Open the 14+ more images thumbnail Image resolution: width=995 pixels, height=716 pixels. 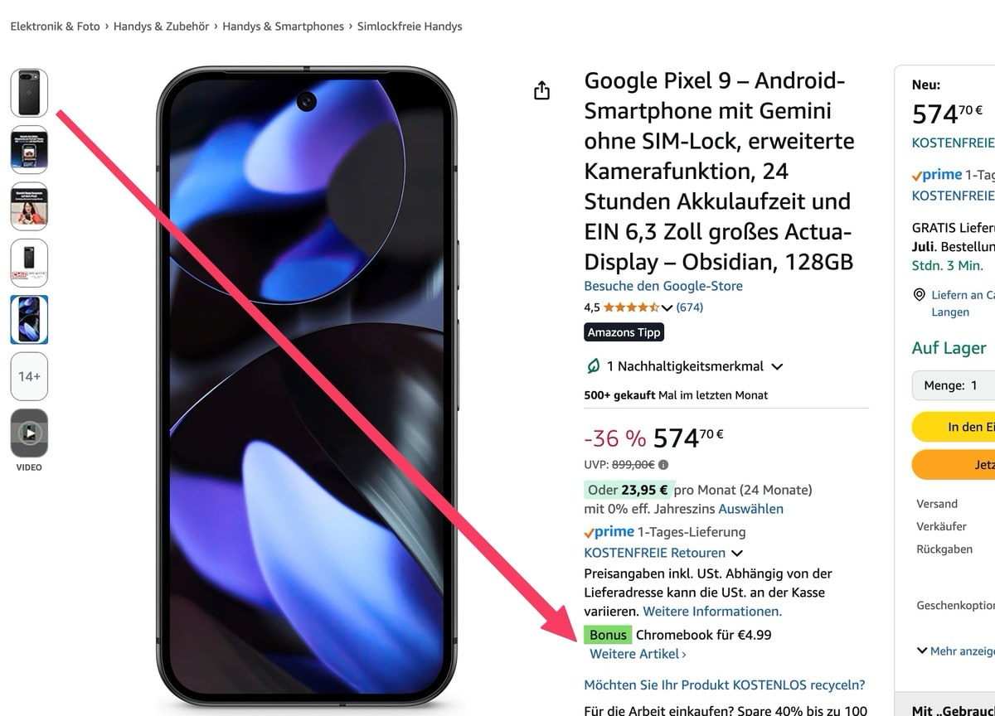pos(29,376)
